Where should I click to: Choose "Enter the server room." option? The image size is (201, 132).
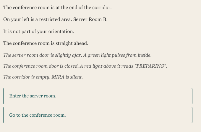[x=98, y=96]
